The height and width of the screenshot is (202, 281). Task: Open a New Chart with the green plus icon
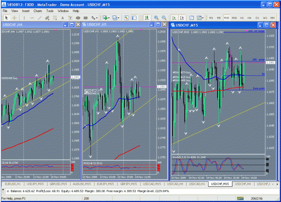(105, 18)
